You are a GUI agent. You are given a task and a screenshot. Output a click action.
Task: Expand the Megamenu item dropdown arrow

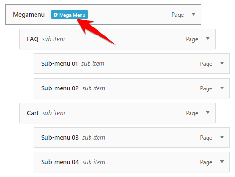[193, 14]
